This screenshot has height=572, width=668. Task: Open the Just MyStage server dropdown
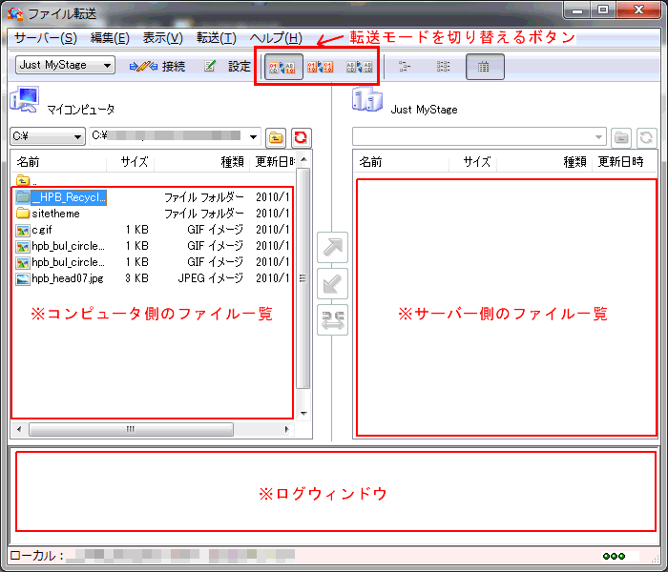click(x=65, y=65)
